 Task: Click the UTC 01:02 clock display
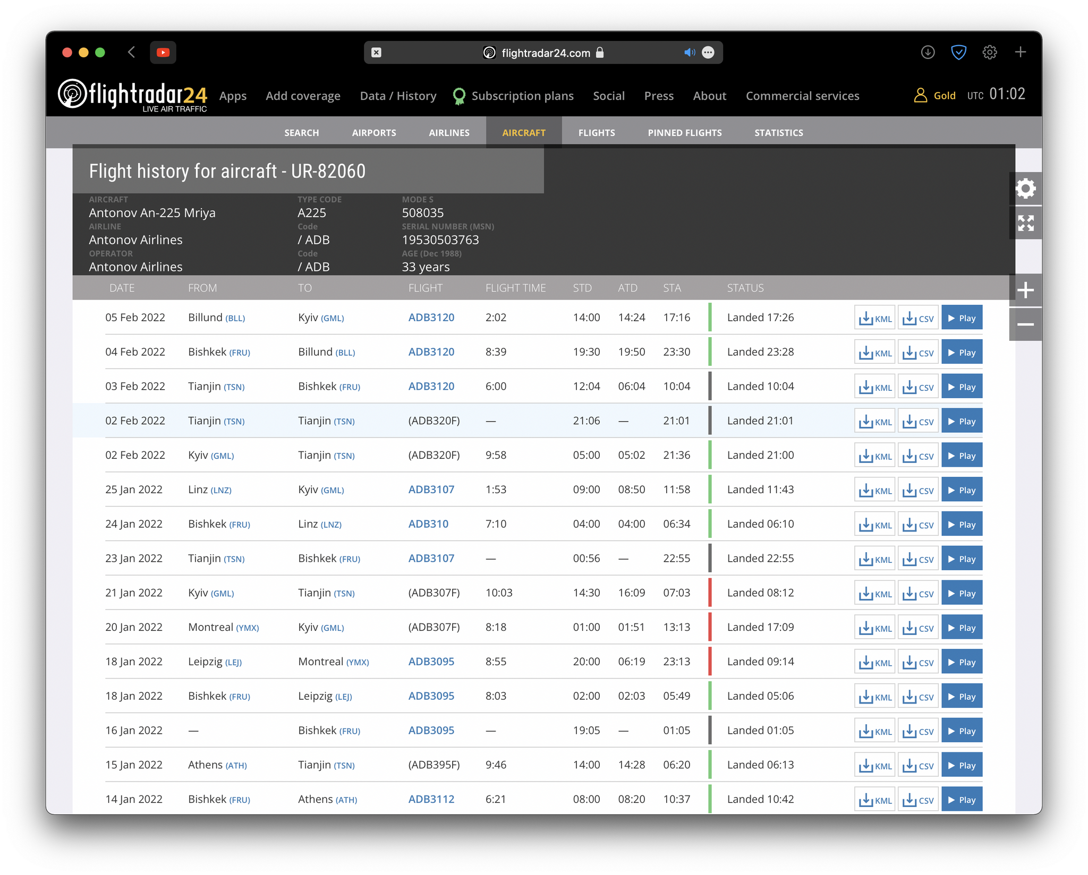pyautogui.click(x=996, y=95)
